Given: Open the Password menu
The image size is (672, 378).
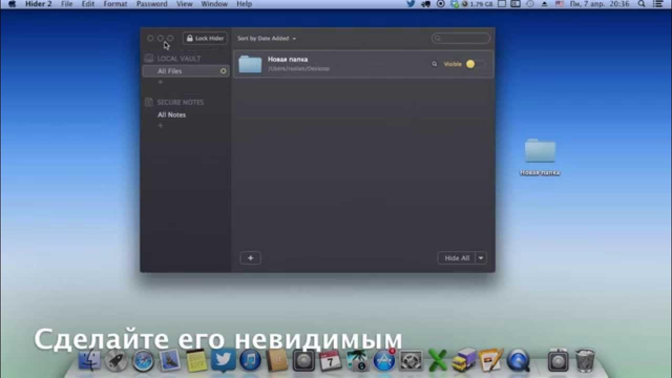Looking at the screenshot, I should pyautogui.click(x=152, y=4).
